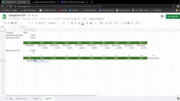Open the borders menu

[x=91, y=23]
